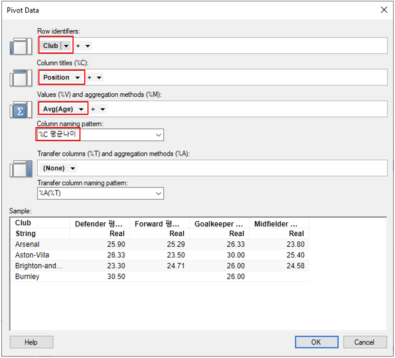Open the Club column selector dropdown
This screenshot has width=395, height=358.
66,46
